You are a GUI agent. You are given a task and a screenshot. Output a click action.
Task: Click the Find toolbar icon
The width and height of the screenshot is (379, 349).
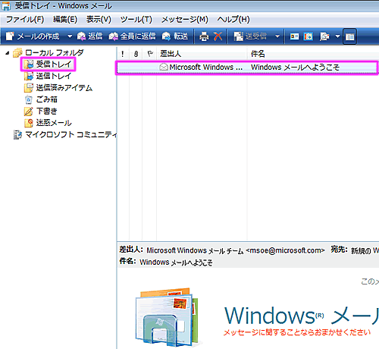[324, 36]
